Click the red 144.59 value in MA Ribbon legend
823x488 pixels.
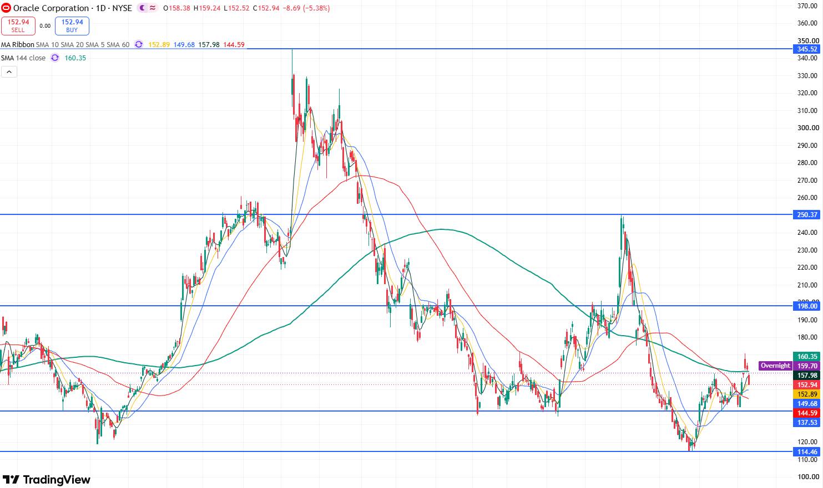[234, 45]
